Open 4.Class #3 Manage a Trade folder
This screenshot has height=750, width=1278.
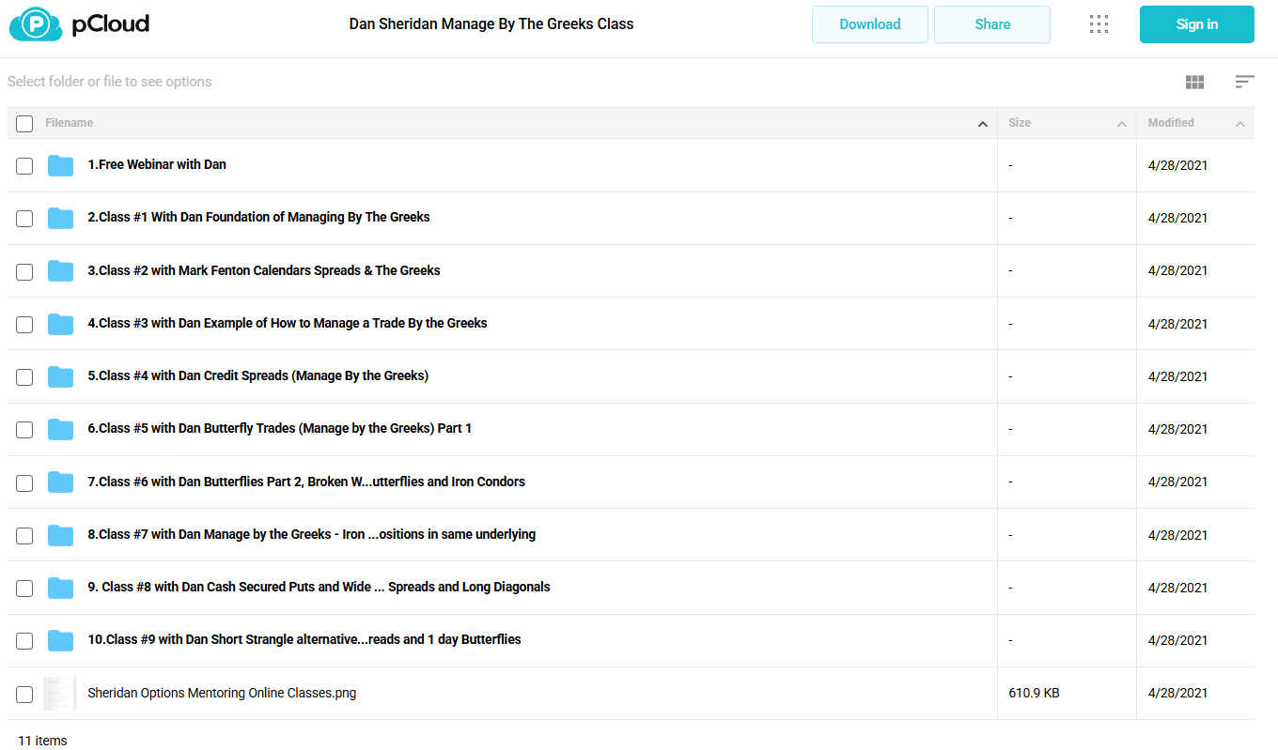click(288, 323)
